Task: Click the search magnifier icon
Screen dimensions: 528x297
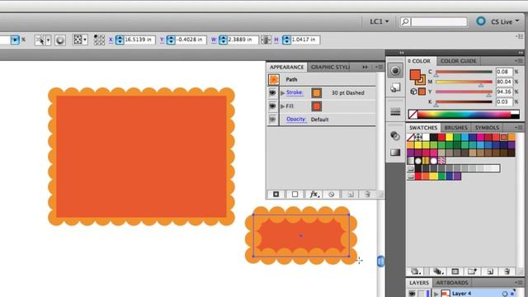Action: [405, 21]
